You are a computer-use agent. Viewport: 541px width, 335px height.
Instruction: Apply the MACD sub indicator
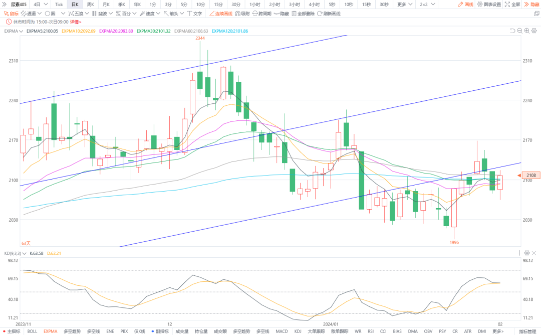[282, 331]
